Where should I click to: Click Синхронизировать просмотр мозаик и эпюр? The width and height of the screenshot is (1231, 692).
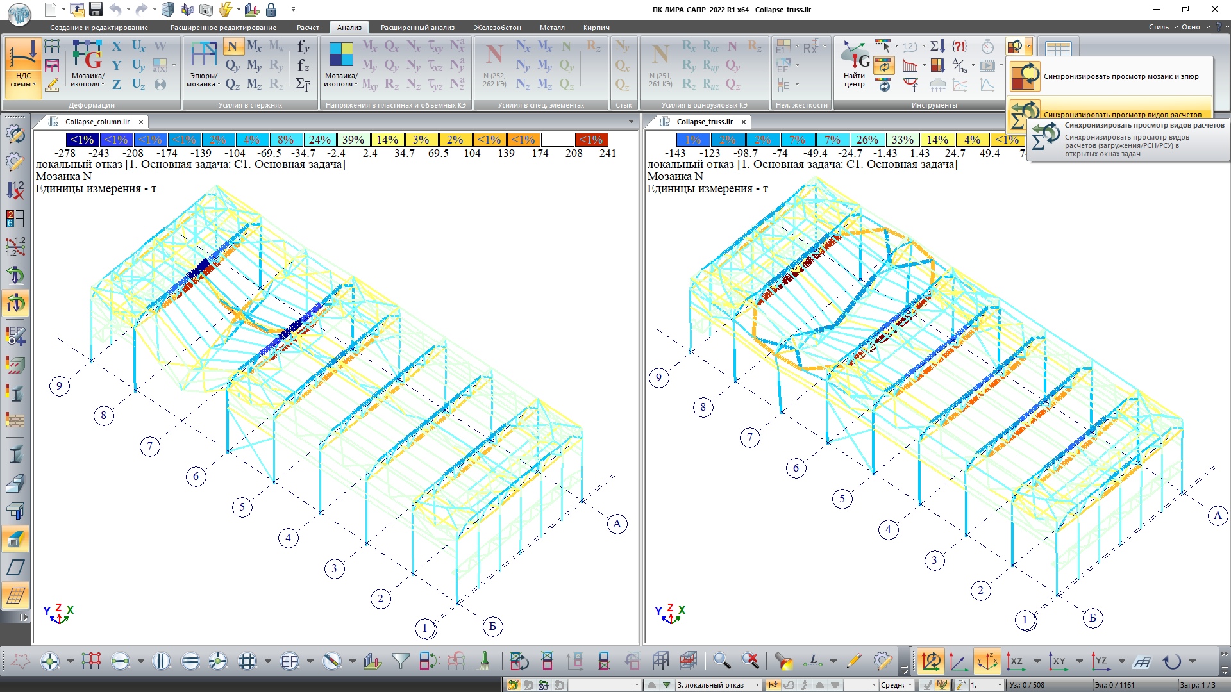[x=1121, y=76]
